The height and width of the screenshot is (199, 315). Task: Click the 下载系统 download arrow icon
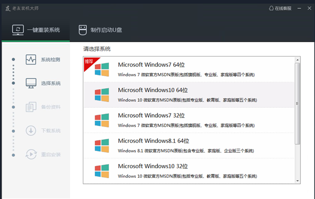[31, 131]
